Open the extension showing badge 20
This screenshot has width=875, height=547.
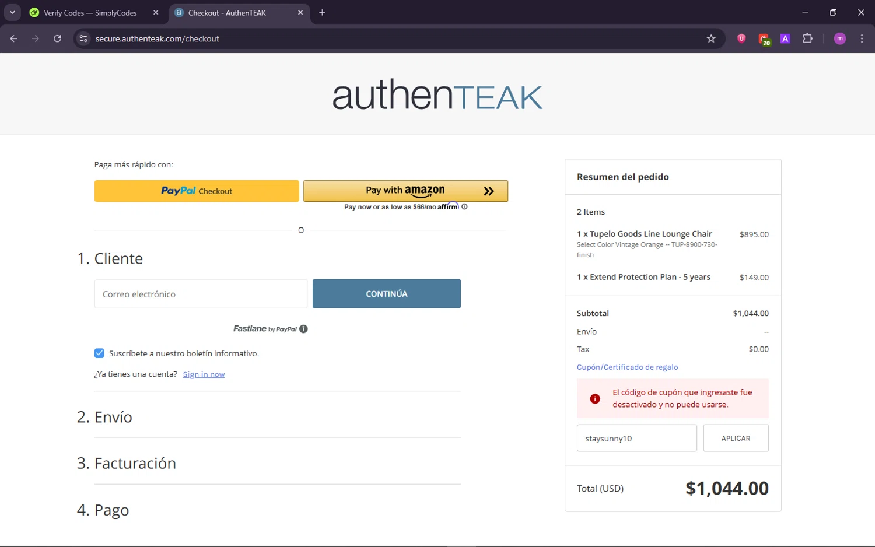click(764, 39)
